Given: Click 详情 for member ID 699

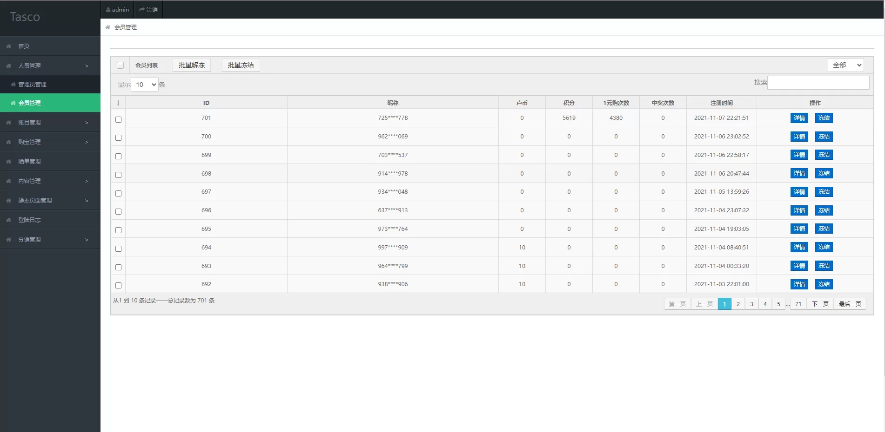Looking at the screenshot, I should point(799,155).
